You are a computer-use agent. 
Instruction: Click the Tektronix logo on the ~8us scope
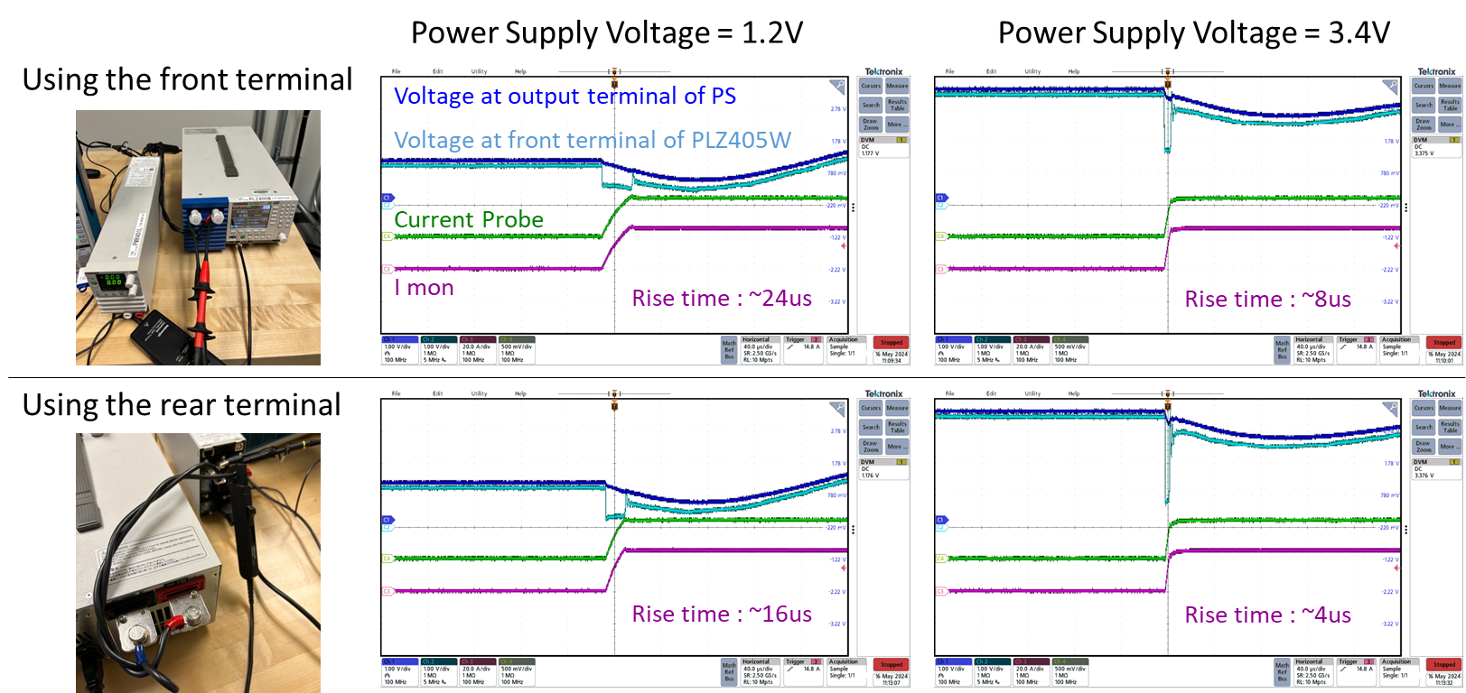[x=1436, y=71]
